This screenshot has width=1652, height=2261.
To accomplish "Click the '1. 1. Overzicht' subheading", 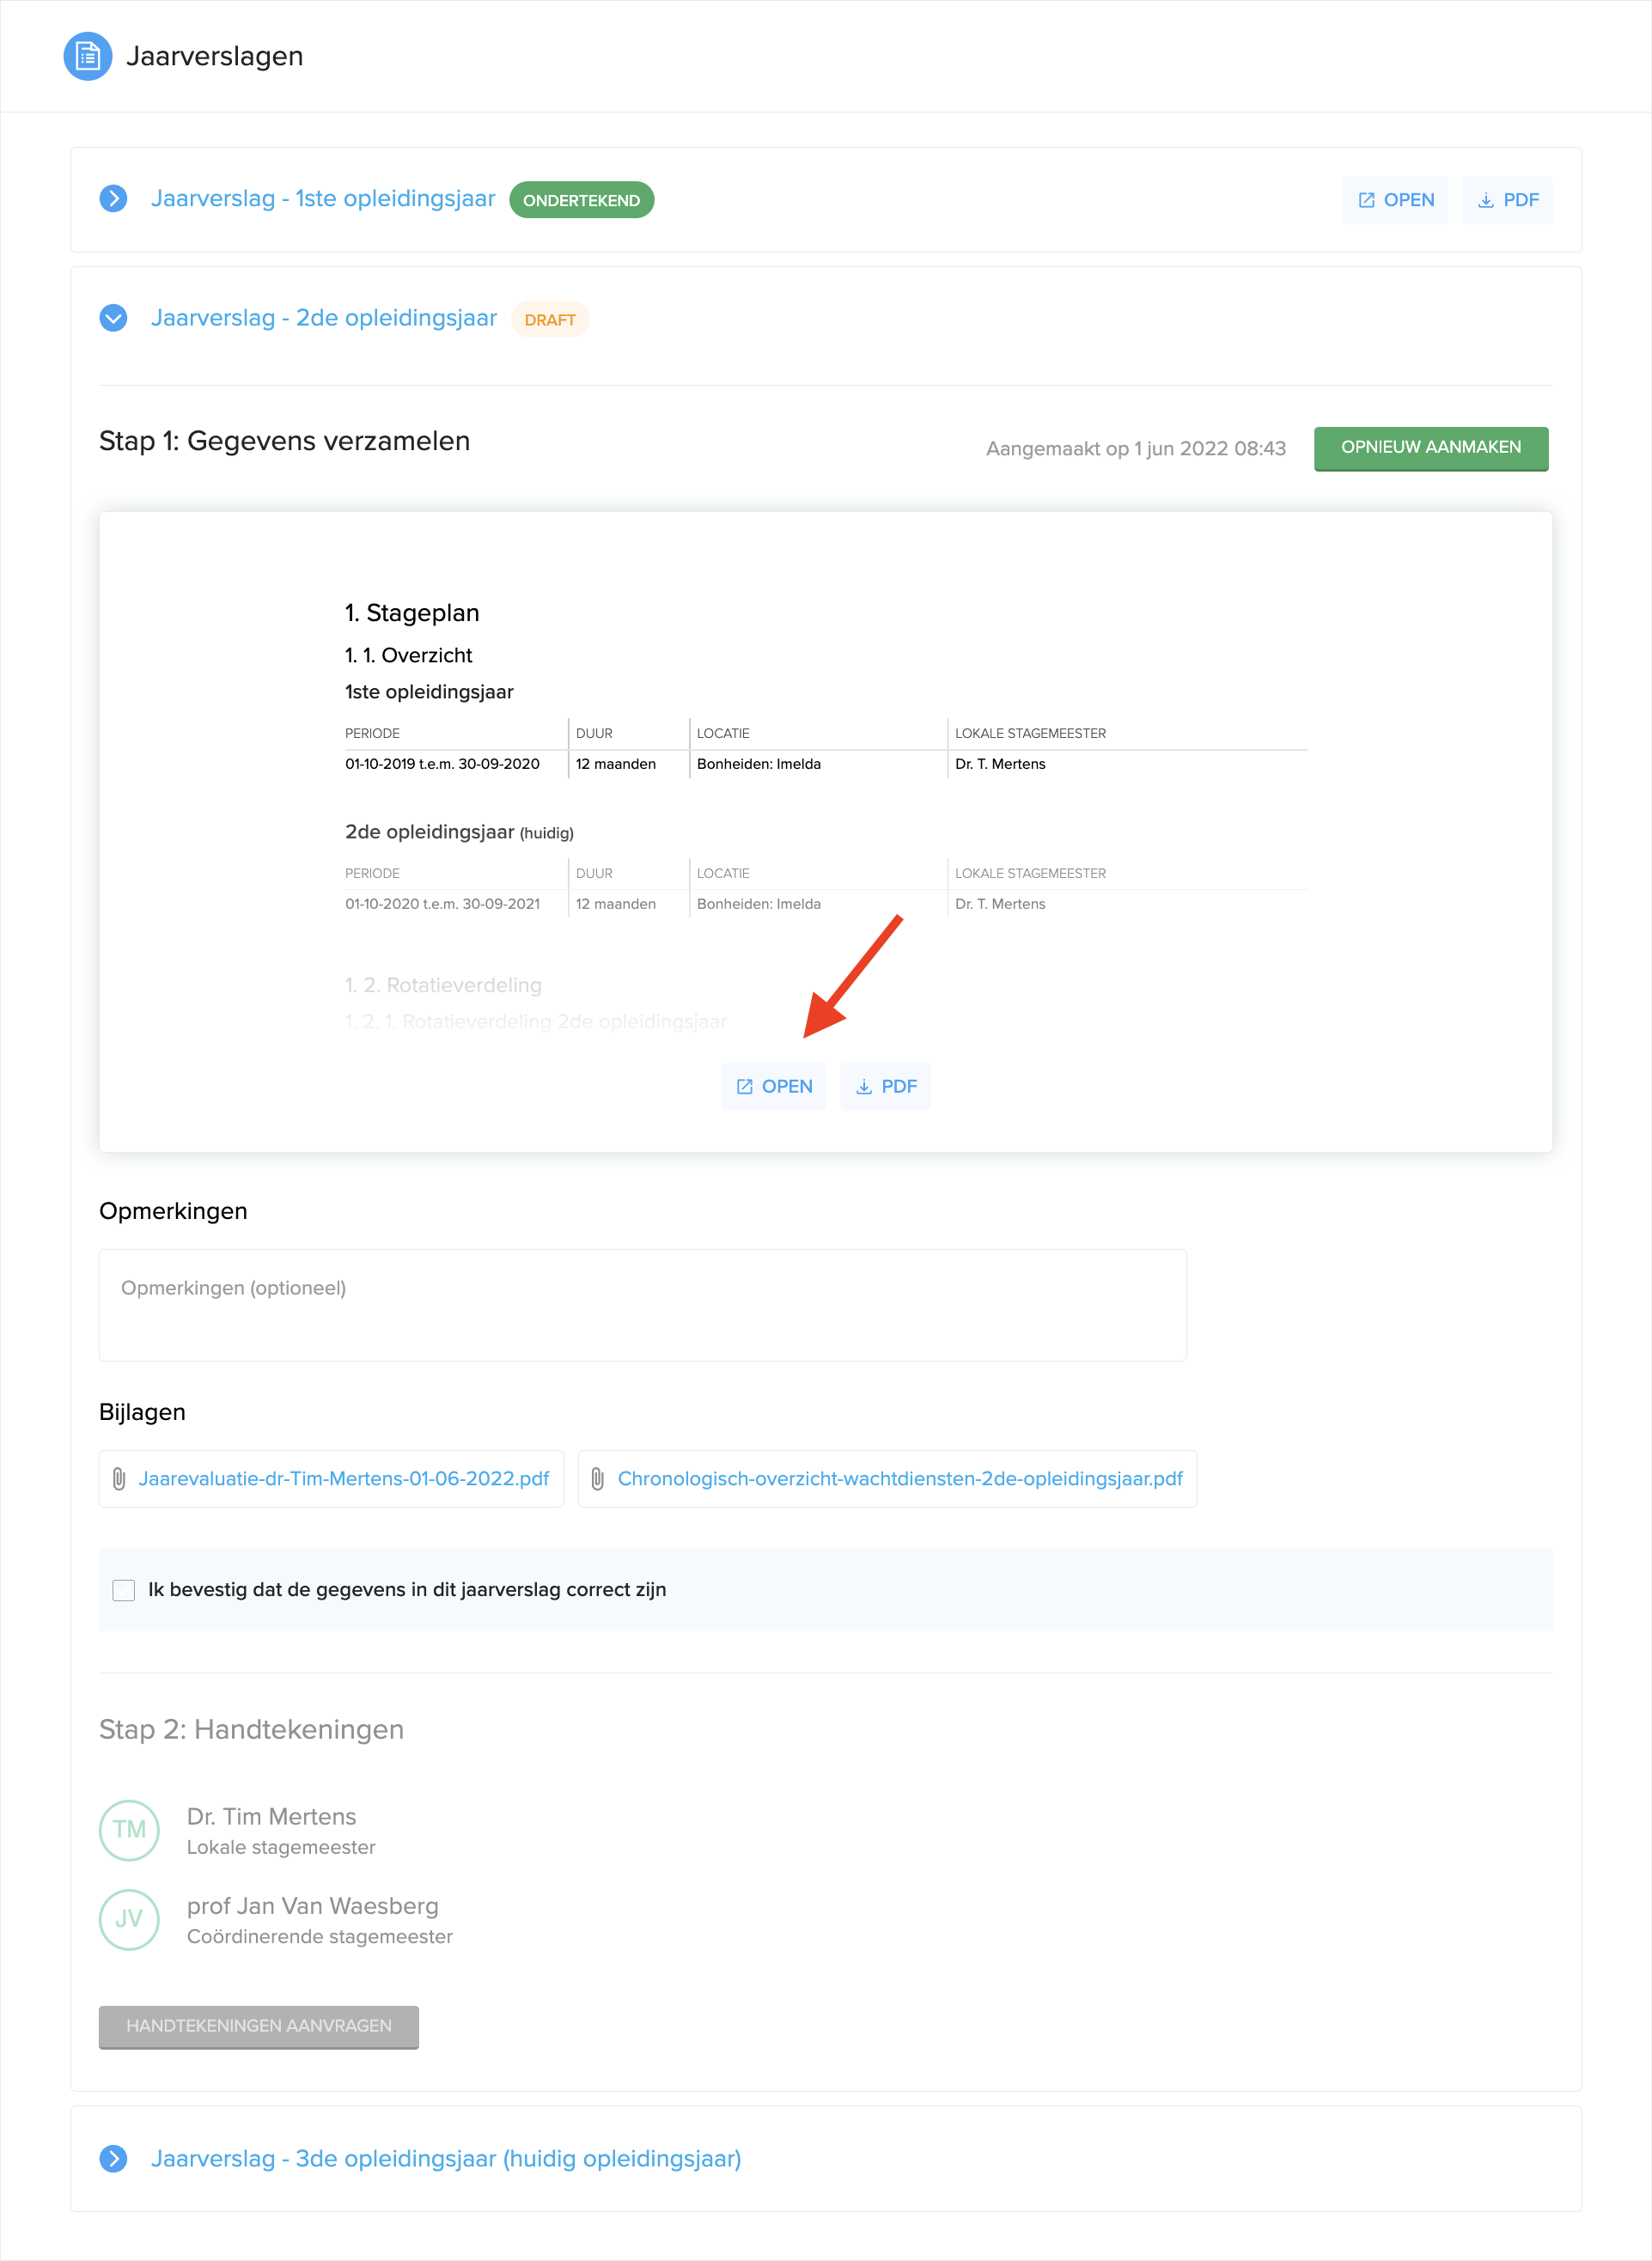I will (408, 655).
